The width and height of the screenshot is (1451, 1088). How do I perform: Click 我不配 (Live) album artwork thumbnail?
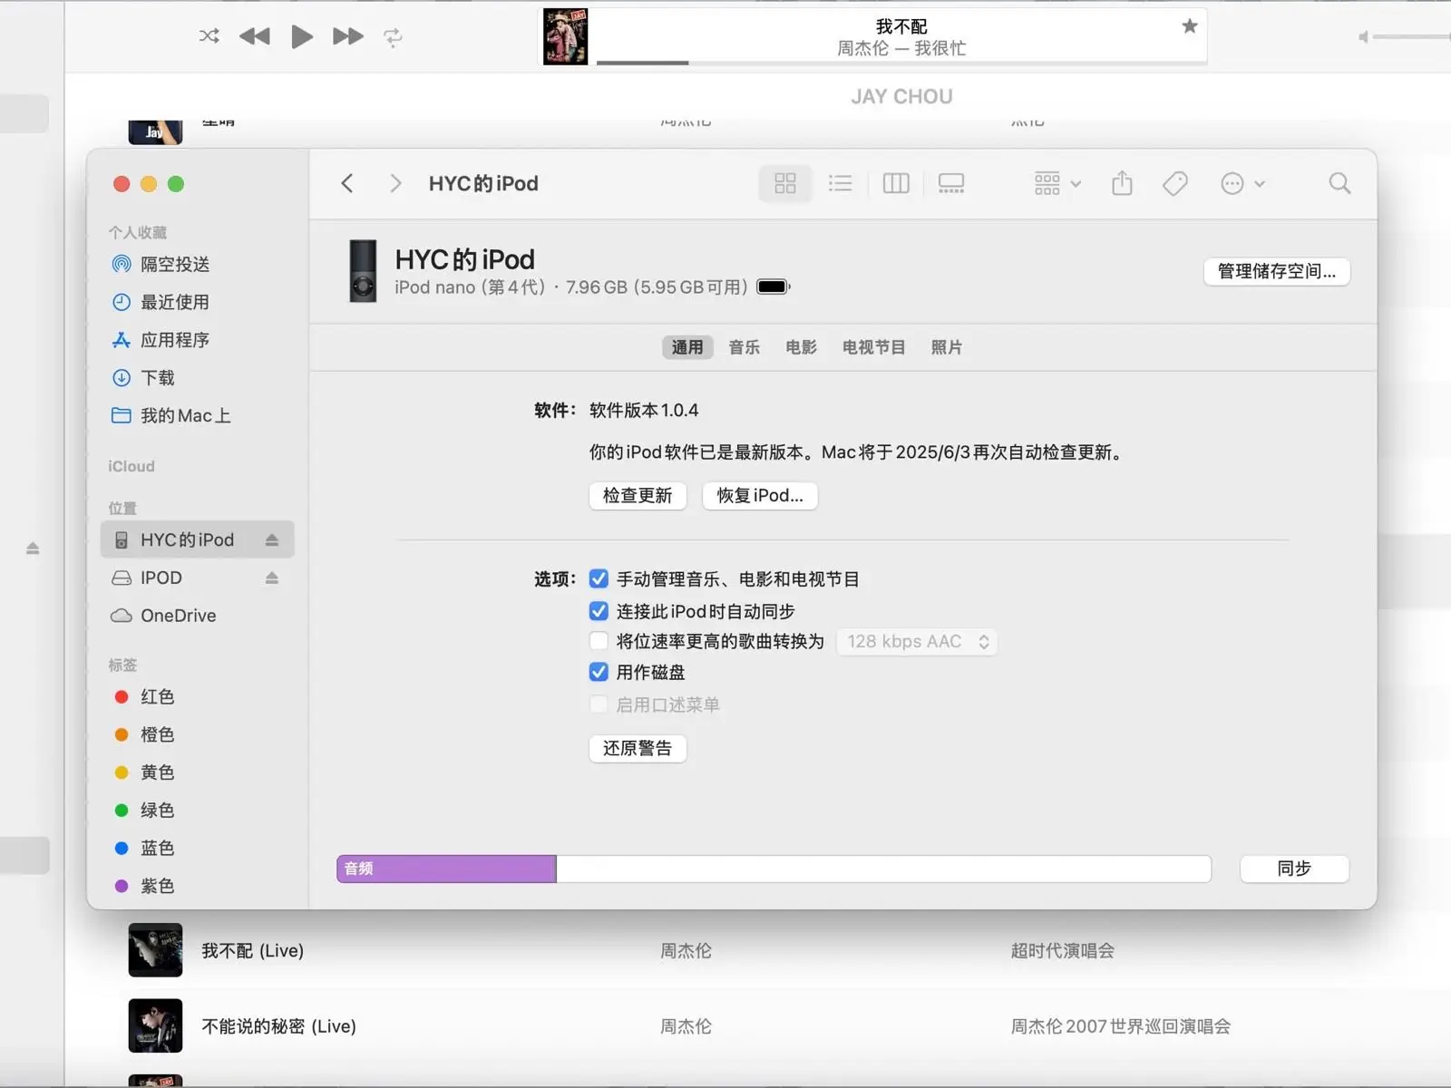(x=155, y=950)
